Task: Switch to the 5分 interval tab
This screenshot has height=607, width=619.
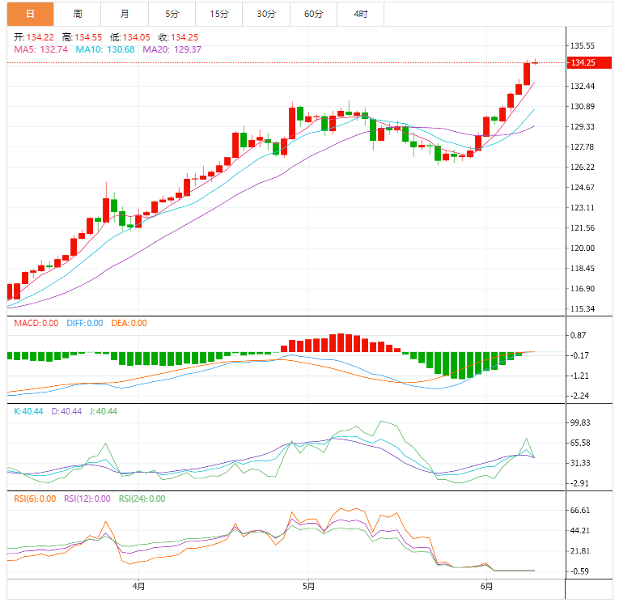Action: pyautogui.click(x=172, y=14)
